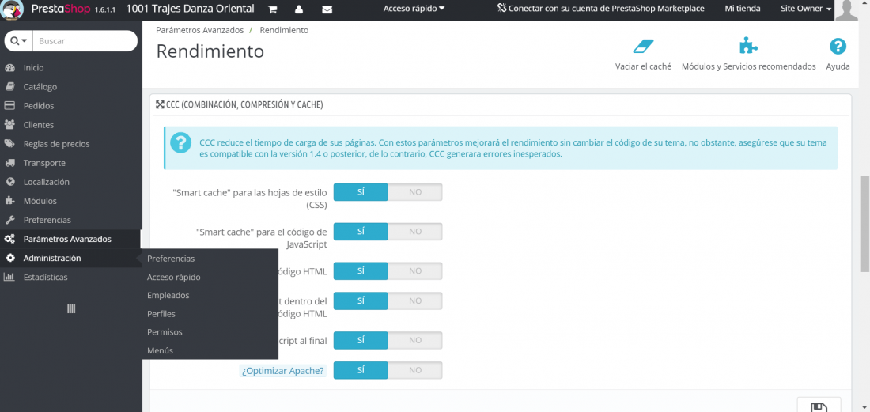Open the Acceso rápido dropdown

coord(414,9)
